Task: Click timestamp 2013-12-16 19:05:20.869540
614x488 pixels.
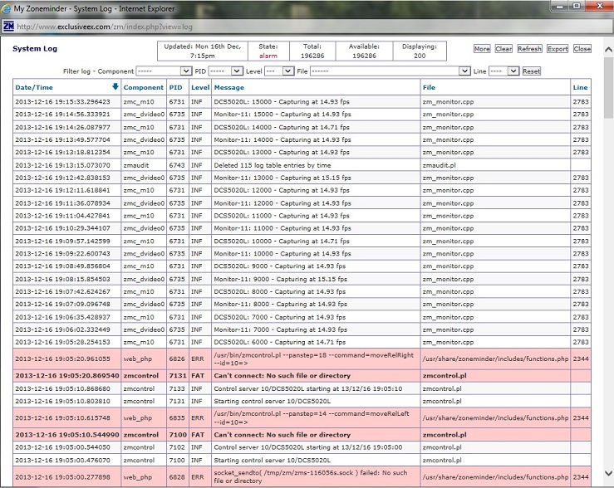Action: pos(67,376)
